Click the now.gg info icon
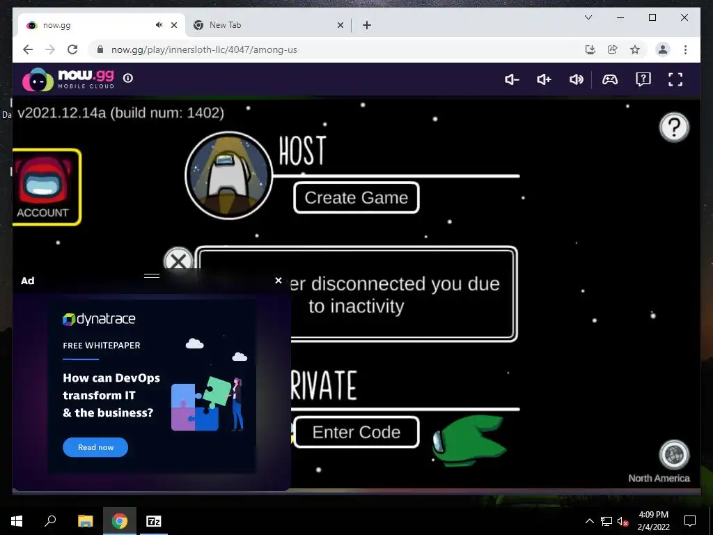The height and width of the screenshot is (535, 713). point(128,78)
